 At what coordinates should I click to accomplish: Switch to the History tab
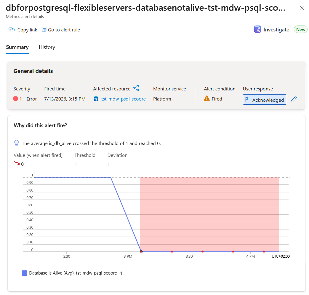47,47
